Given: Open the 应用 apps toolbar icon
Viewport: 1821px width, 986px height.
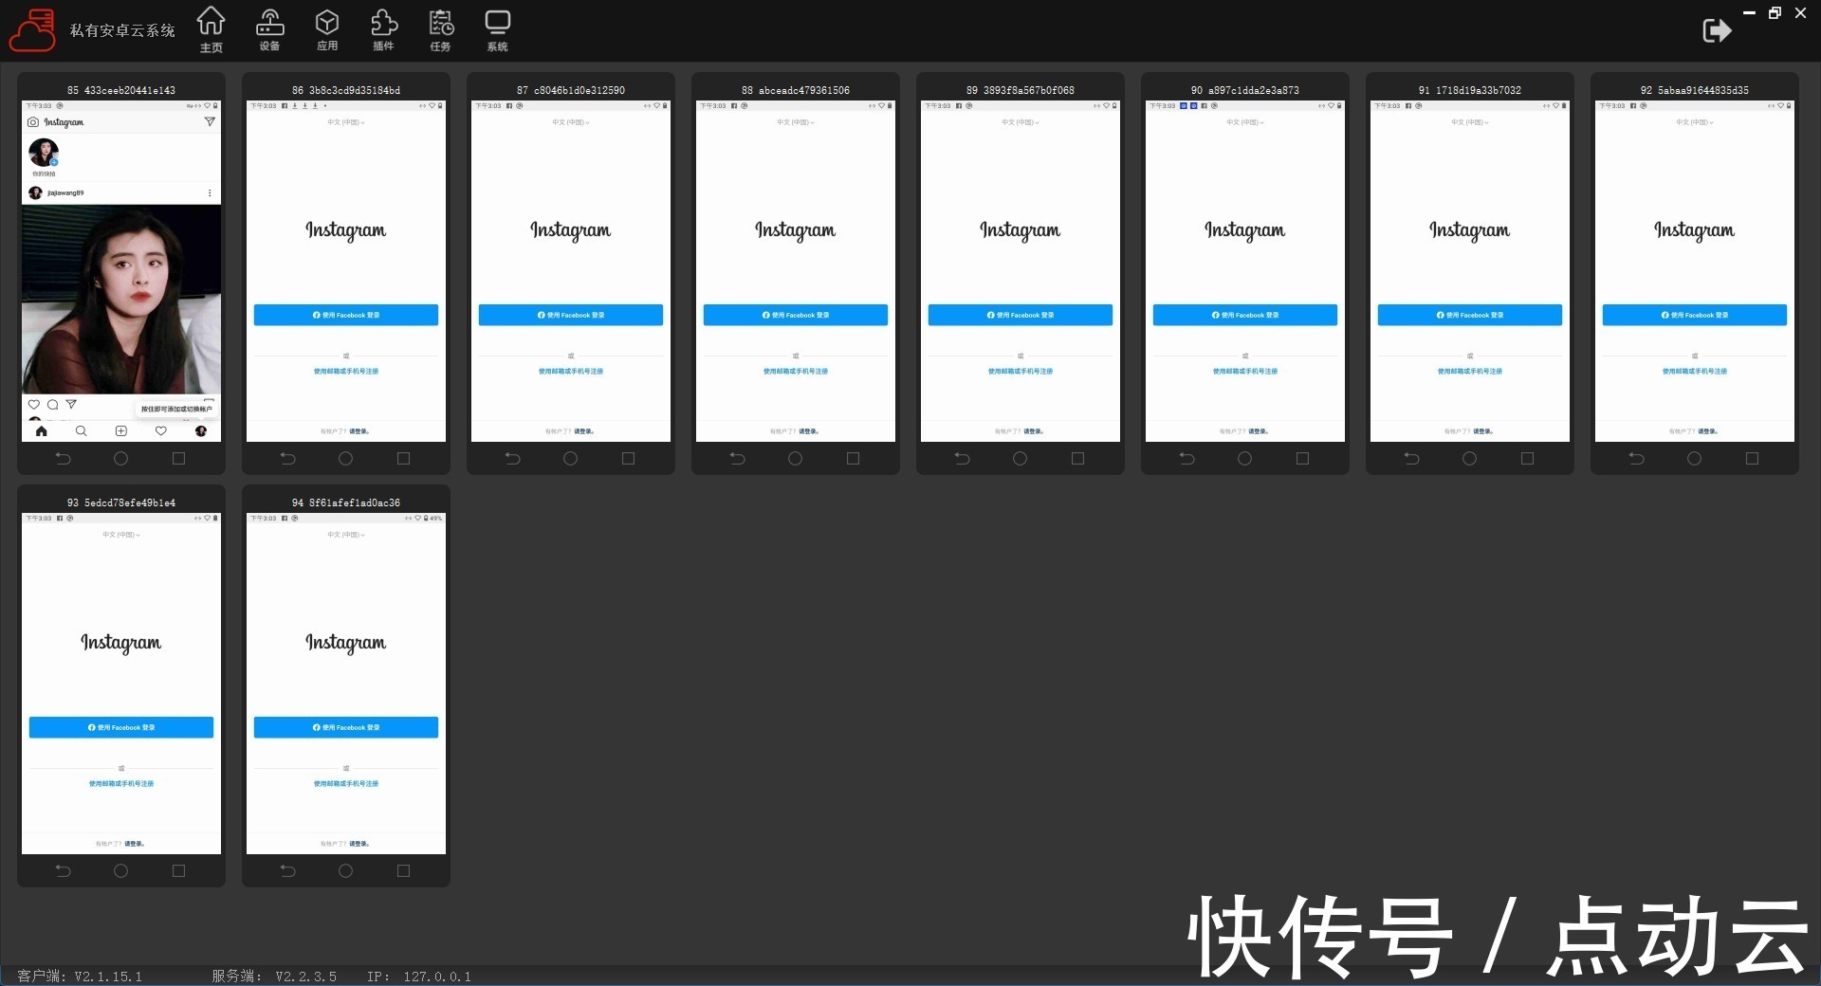Looking at the screenshot, I should click(x=327, y=29).
